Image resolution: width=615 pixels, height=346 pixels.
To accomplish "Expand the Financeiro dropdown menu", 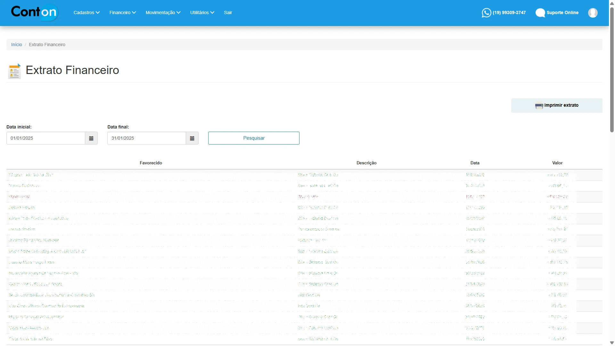I will tap(123, 12).
